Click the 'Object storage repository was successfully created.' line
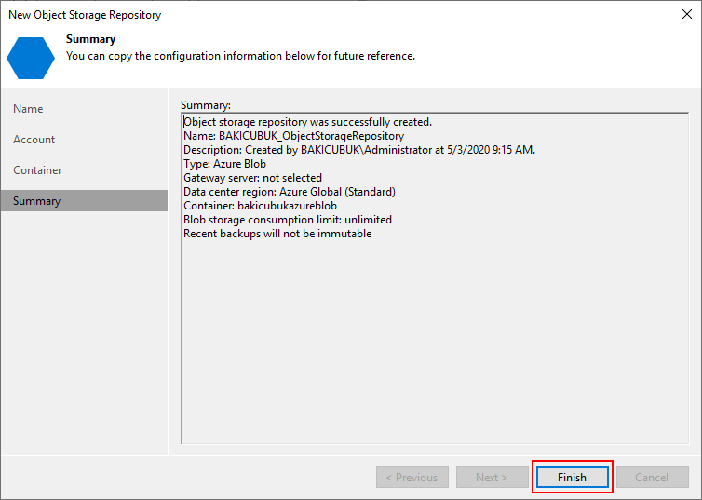The height and width of the screenshot is (500, 702). 307,122
